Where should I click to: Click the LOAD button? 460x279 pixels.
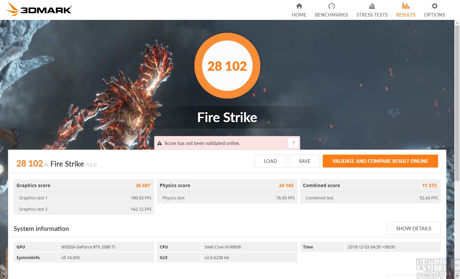coord(271,161)
